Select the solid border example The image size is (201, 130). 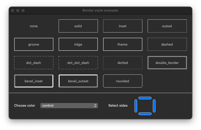[x=78, y=26]
